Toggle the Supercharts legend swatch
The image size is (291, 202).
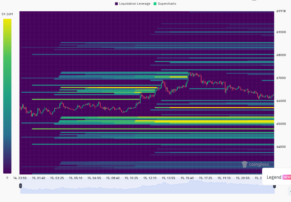155,4
